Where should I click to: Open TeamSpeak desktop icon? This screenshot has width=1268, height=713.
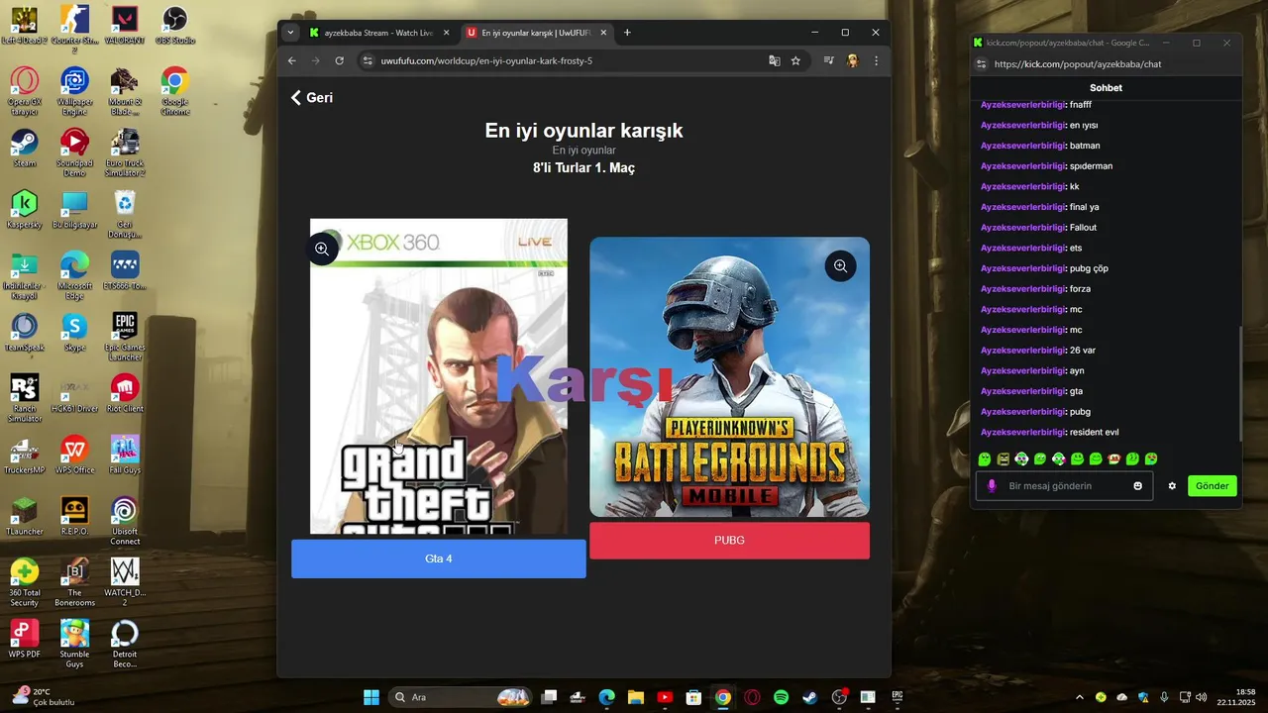pos(25,334)
